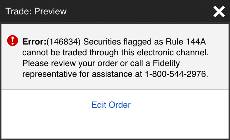This screenshot has width=230, height=140.
Task: Click the red error exclamation icon
Action: [13, 41]
